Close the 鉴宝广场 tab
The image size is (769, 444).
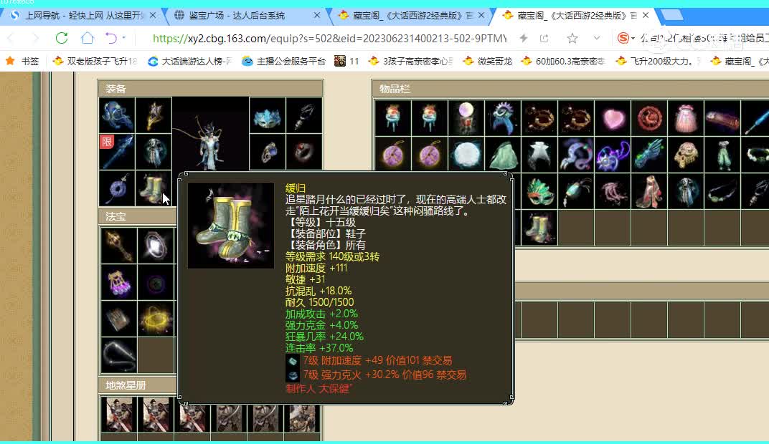click(x=317, y=16)
